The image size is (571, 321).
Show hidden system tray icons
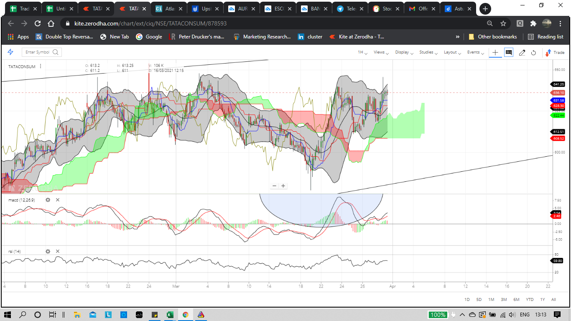pyautogui.click(x=462, y=315)
